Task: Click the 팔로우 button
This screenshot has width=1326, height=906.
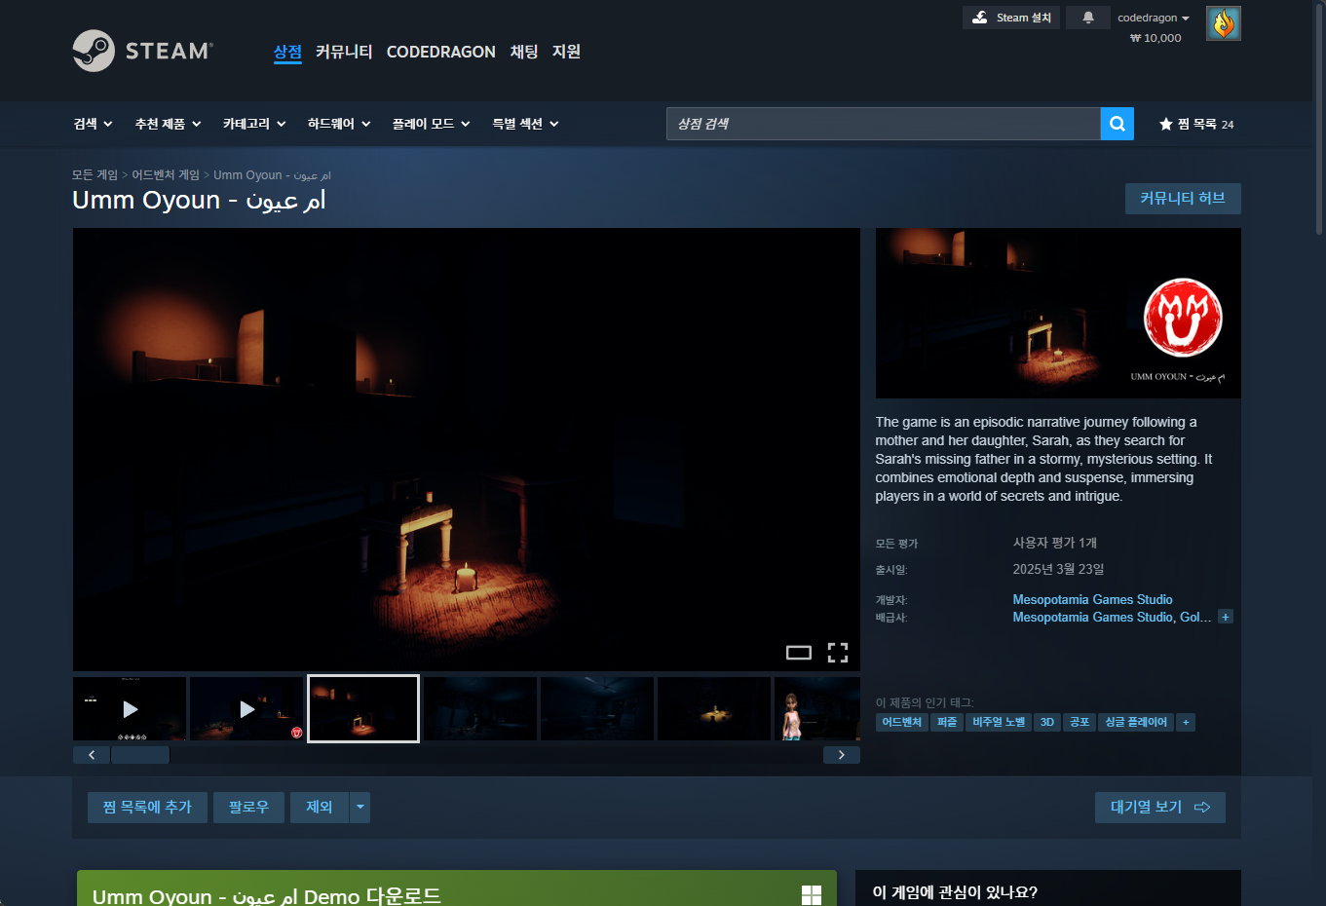Action: pyautogui.click(x=248, y=807)
